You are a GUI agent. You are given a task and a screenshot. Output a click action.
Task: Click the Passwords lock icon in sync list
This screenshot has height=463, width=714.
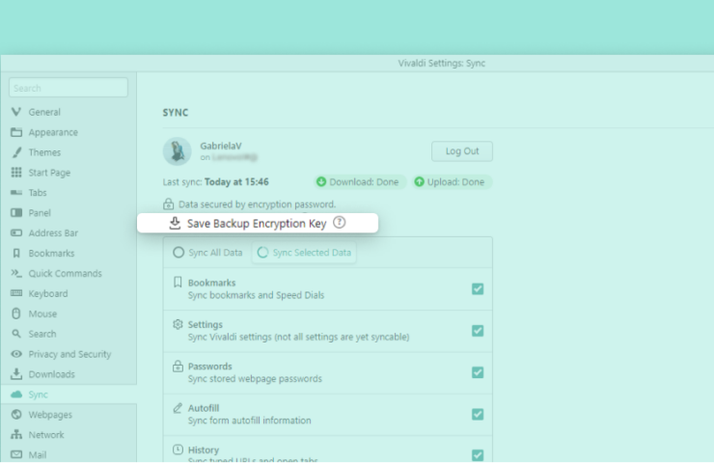(178, 366)
